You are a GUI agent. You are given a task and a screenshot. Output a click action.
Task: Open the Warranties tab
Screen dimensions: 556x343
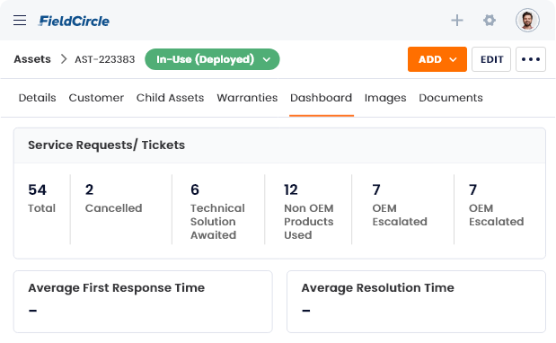point(247,98)
